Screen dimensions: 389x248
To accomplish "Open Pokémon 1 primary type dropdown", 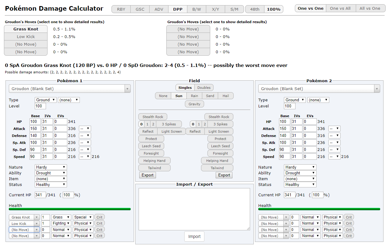I will 46,100.
